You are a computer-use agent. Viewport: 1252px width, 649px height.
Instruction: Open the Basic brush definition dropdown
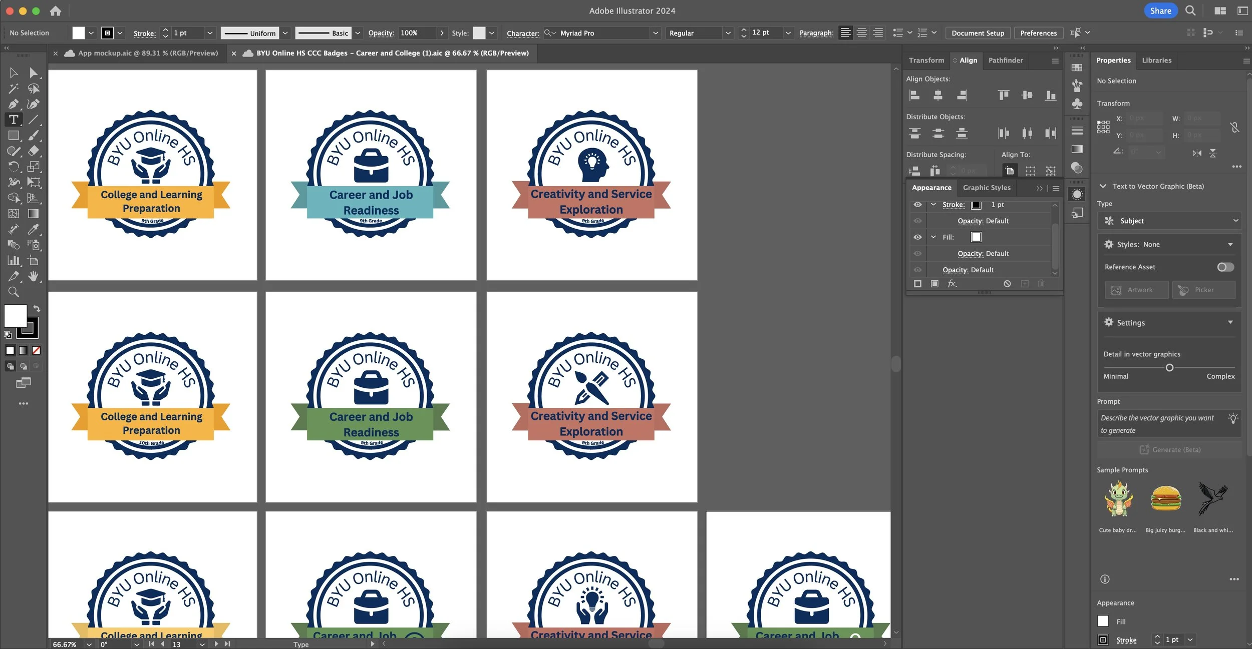[x=358, y=33]
